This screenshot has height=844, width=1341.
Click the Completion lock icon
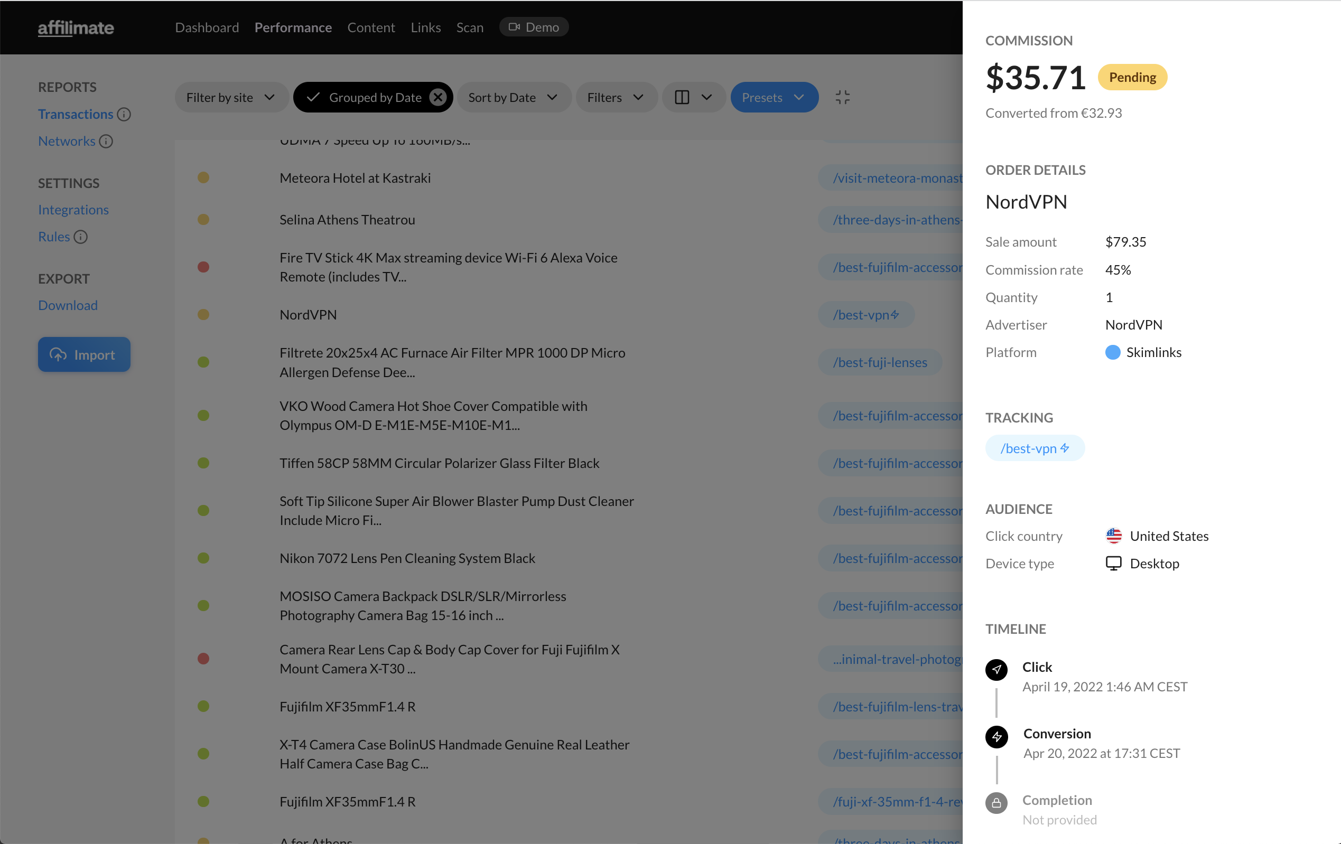pos(997,803)
